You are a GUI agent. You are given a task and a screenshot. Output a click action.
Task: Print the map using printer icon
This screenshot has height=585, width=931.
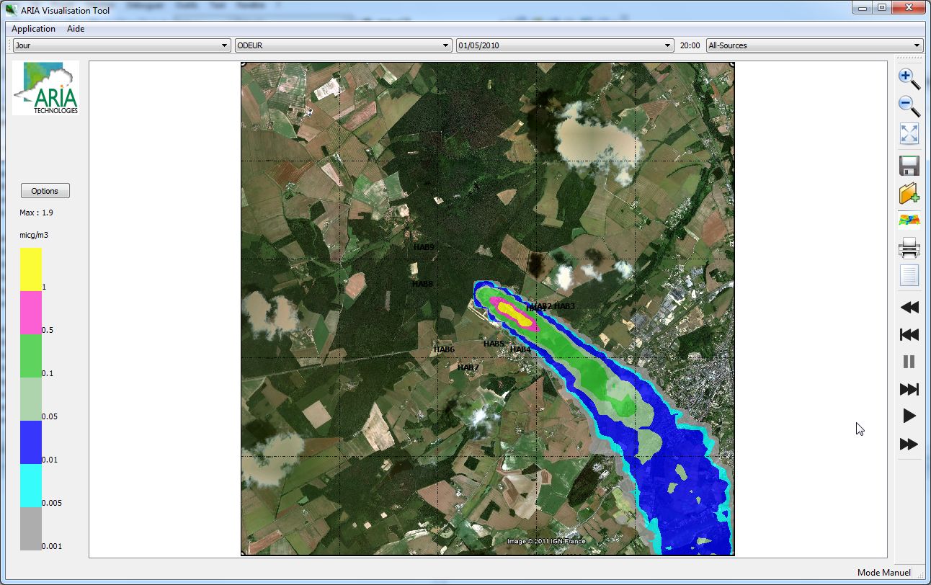coord(909,249)
